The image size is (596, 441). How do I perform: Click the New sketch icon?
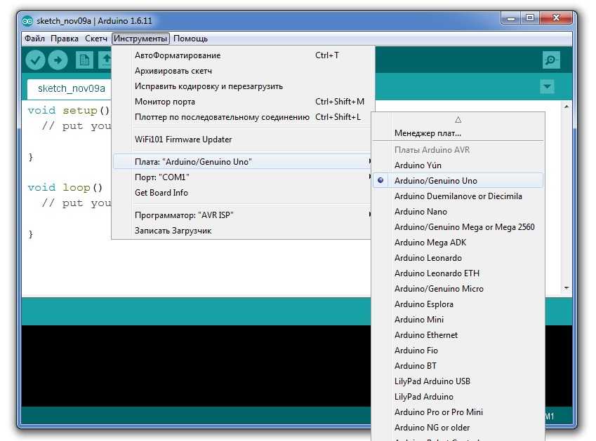[x=84, y=60]
